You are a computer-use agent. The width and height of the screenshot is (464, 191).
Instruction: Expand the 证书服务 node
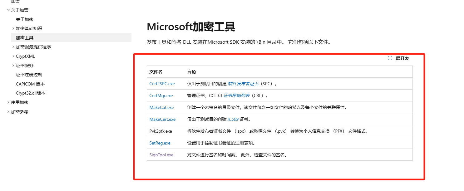13,66
